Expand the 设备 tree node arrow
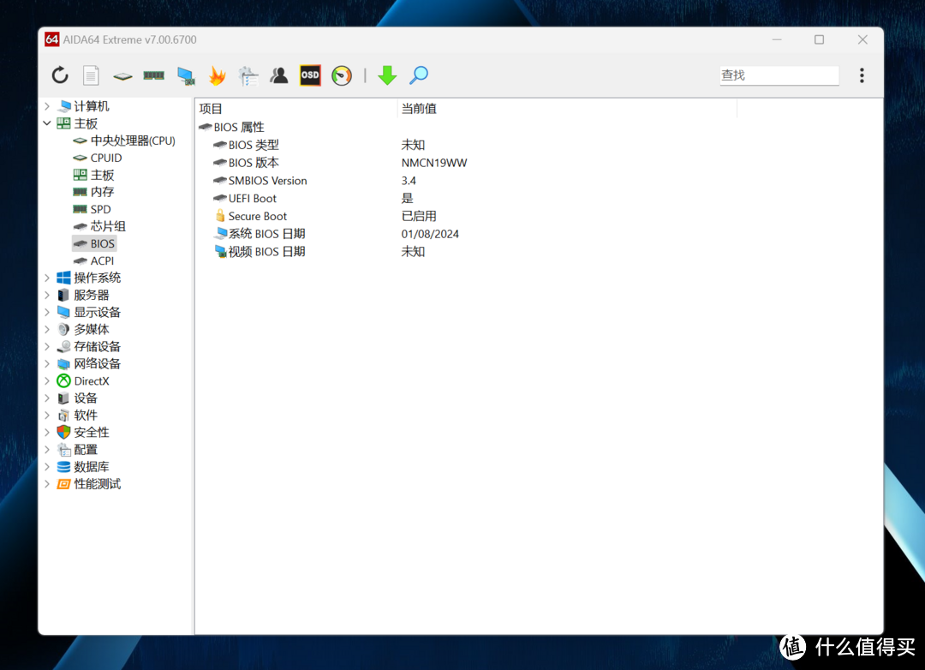The width and height of the screenshot is (925, 670). point(47,398)
